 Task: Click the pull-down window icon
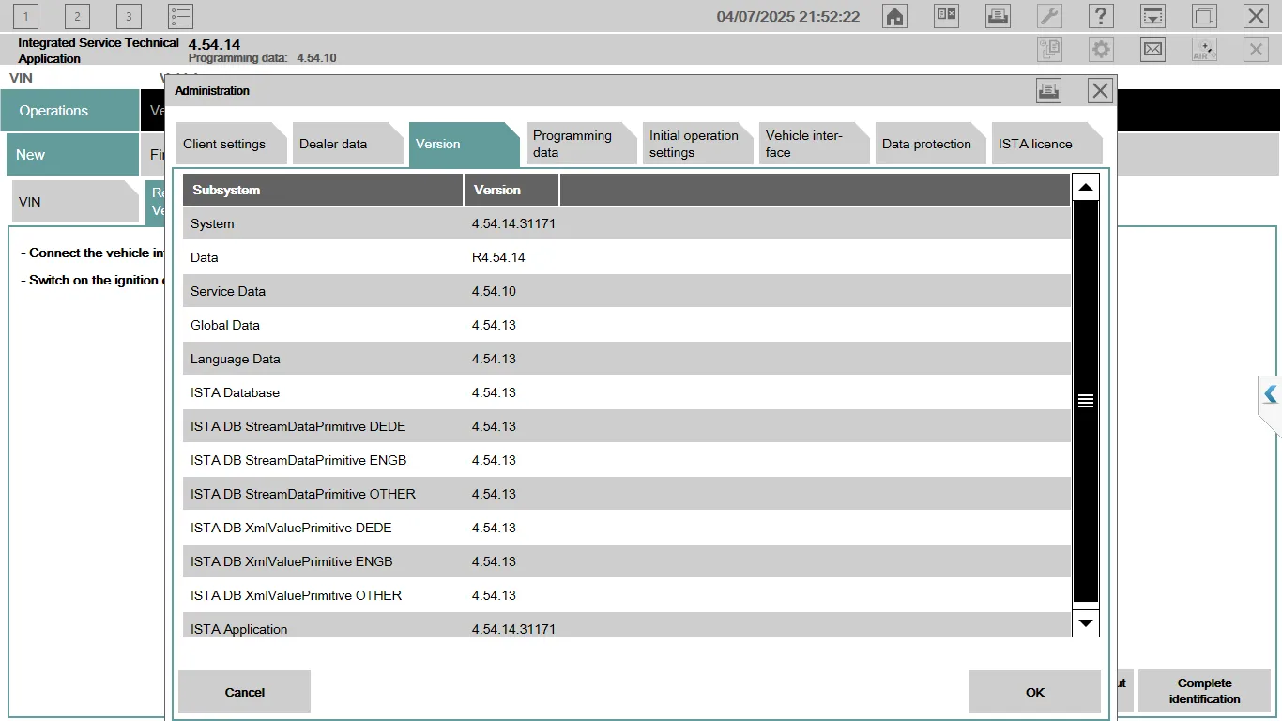pyautogui.click(x=1152, y=16)
